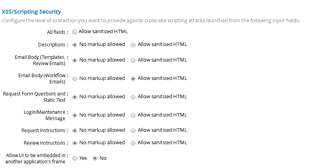
Task: Enable sanitized HTML for Request Instructions
Action: point(133,131)
